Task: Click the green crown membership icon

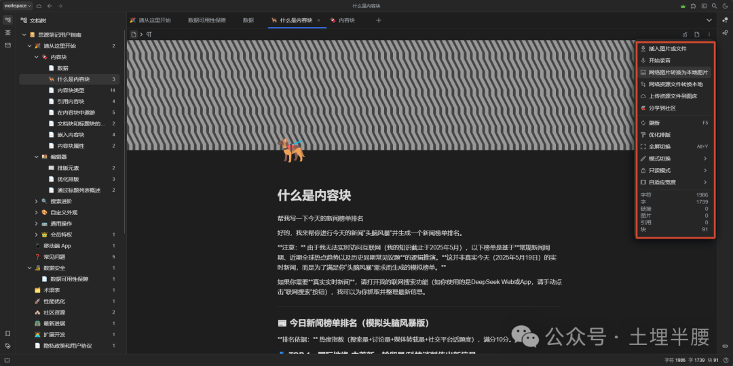Action: pos(683,6)
